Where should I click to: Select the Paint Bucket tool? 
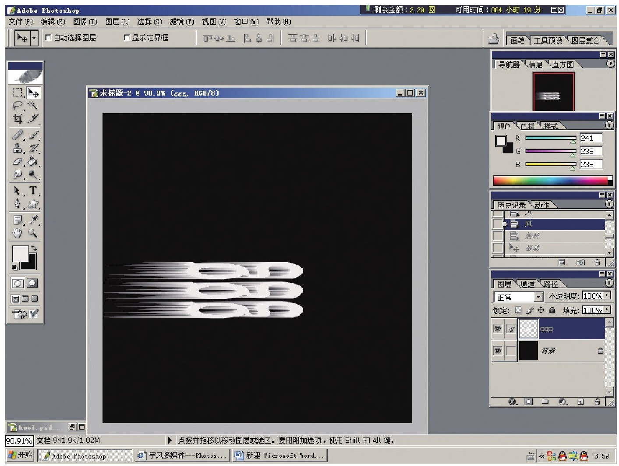point(33,161)
